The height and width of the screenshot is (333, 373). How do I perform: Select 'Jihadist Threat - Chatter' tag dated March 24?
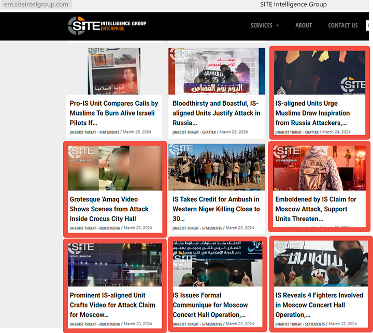(x=297, y=132)
